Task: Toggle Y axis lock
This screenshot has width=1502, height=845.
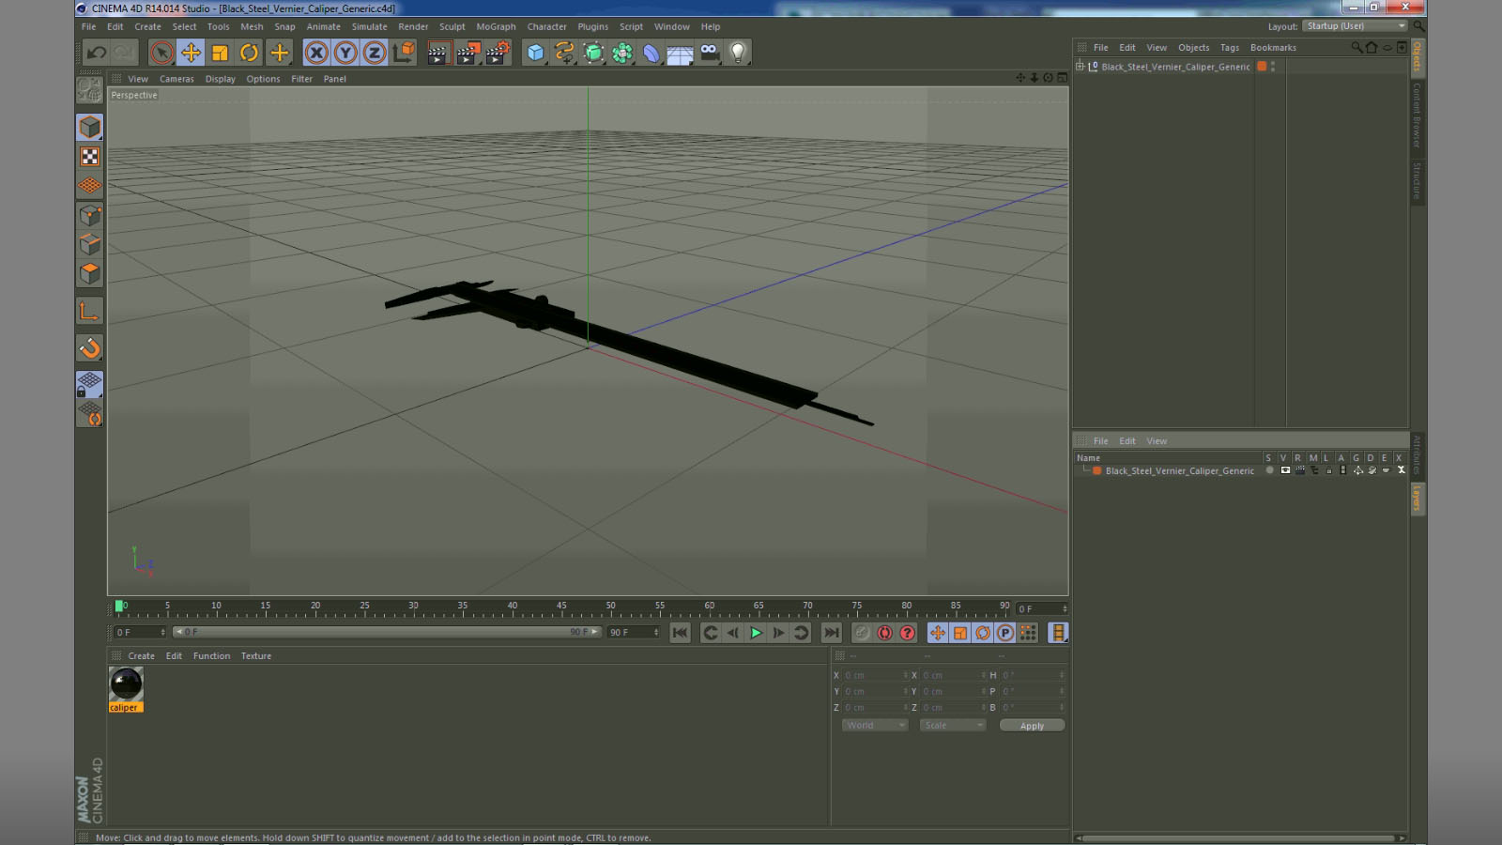Action: [345, 53]
